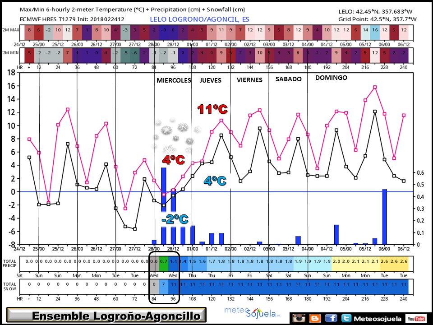Open the Instagram camera icon

point(299,318)
